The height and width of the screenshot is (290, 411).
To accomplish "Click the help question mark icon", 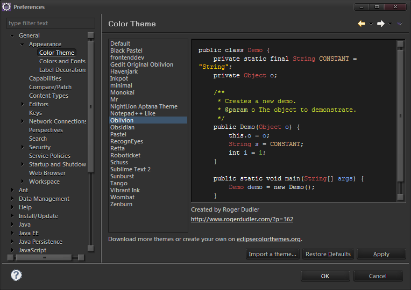I will tap(16, 275).
